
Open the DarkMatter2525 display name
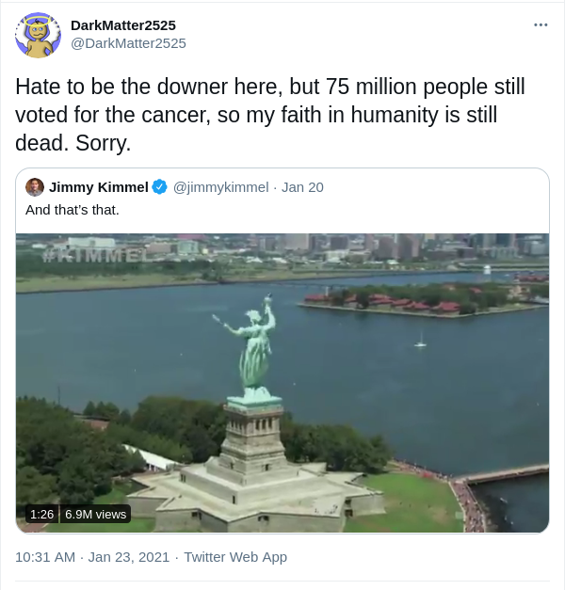tap(123, 25)
